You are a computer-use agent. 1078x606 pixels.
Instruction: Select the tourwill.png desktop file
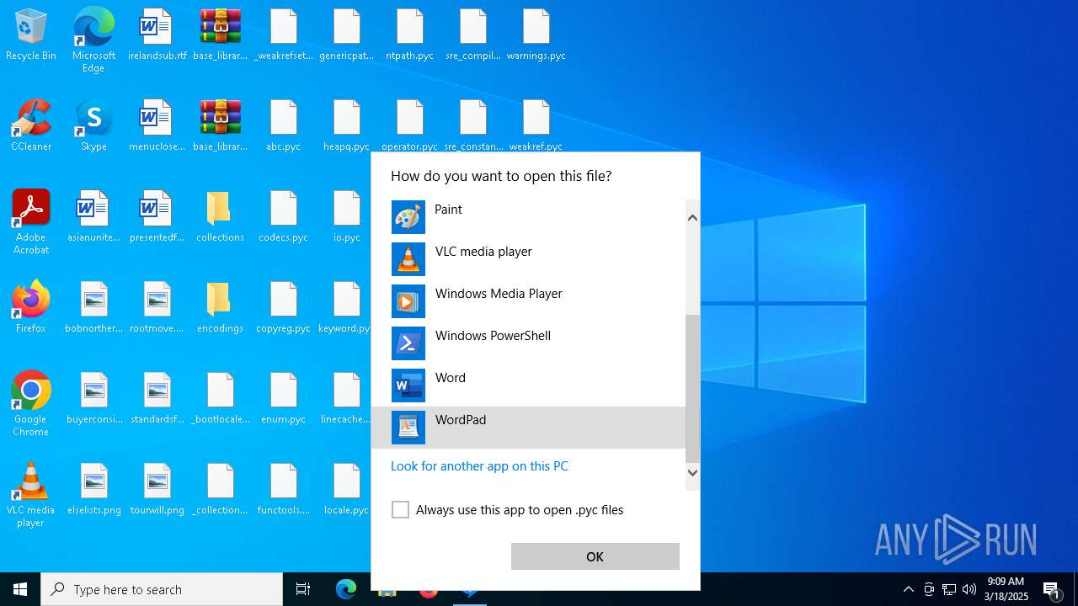157,490
